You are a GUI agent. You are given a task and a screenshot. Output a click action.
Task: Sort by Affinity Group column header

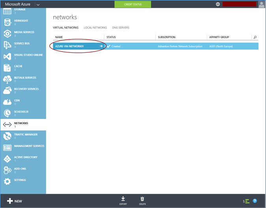coord(219,37)
